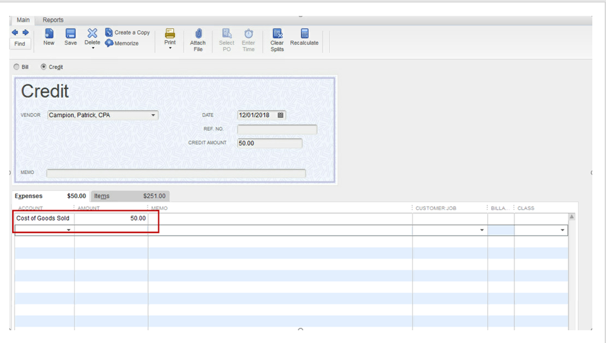Go to the previous transaction arrow
The width and height of the screenshot is (606, 343).
pyautogui.click(x=15, y=33)
